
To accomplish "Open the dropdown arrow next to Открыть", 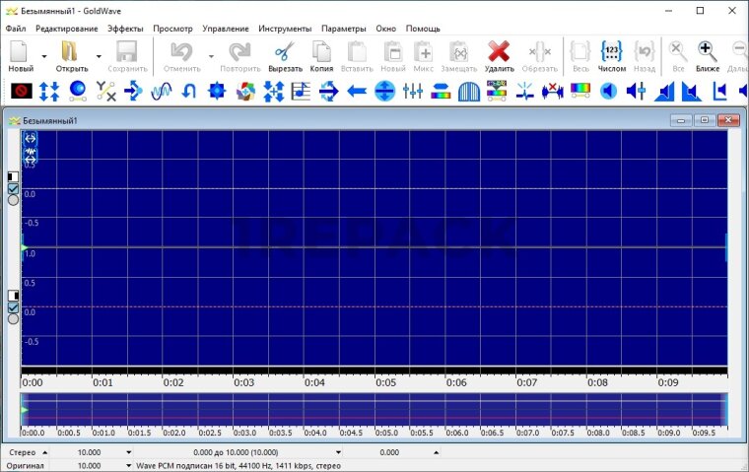I will point(99,57).
